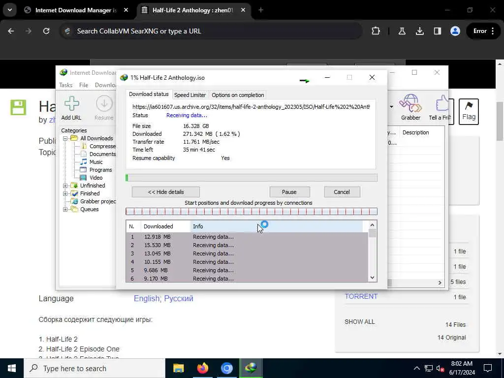
Task: Open the Tasks menu in IDM
Action: pyautogui.click(x=65, y=85)
